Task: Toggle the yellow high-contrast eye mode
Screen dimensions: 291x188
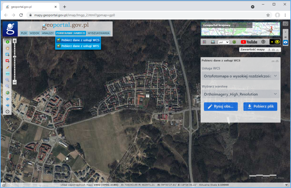Action: pyautogui.click(x=275, y=42)
